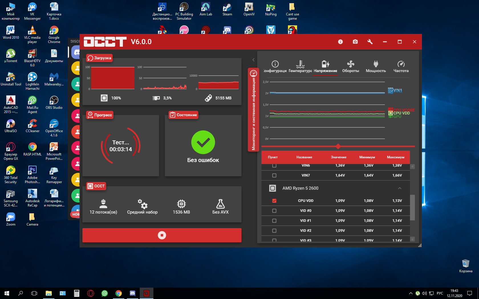Open the Opera GX taskbar icon
Viewport: 479px width, 299px height.
[x=91, y=293]
